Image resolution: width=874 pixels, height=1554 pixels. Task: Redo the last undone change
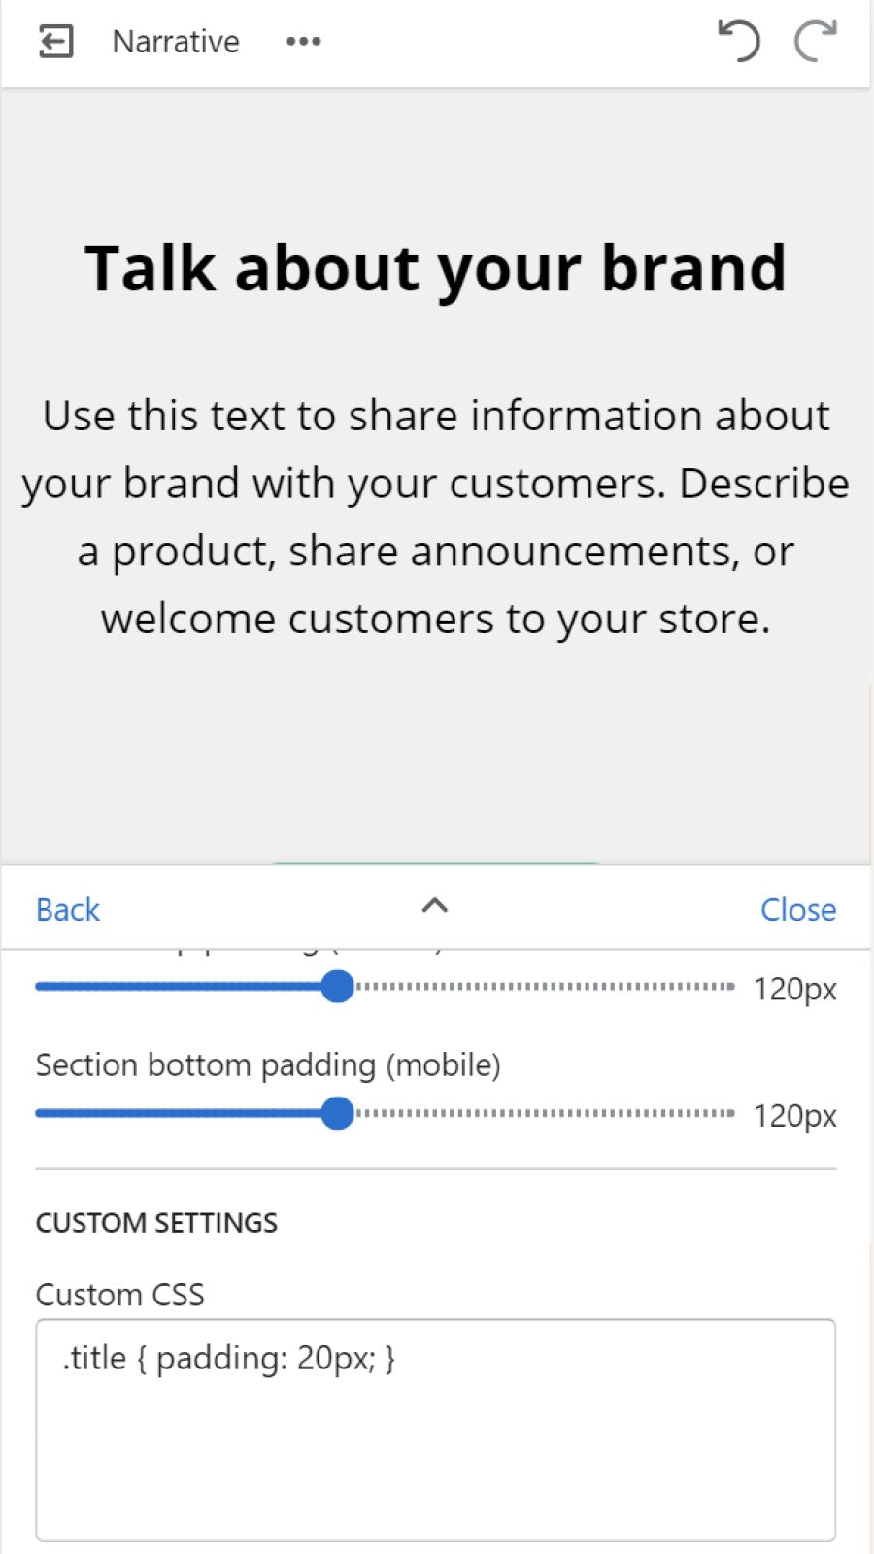[x=815, y=42]
